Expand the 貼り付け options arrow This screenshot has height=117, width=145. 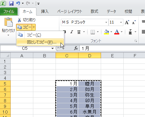point(8,35)
